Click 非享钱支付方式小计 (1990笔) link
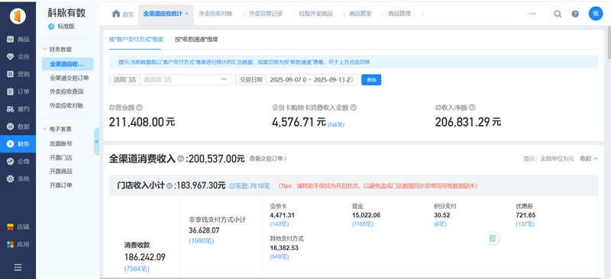Viewport: 611px width, 279px height. 201,241
